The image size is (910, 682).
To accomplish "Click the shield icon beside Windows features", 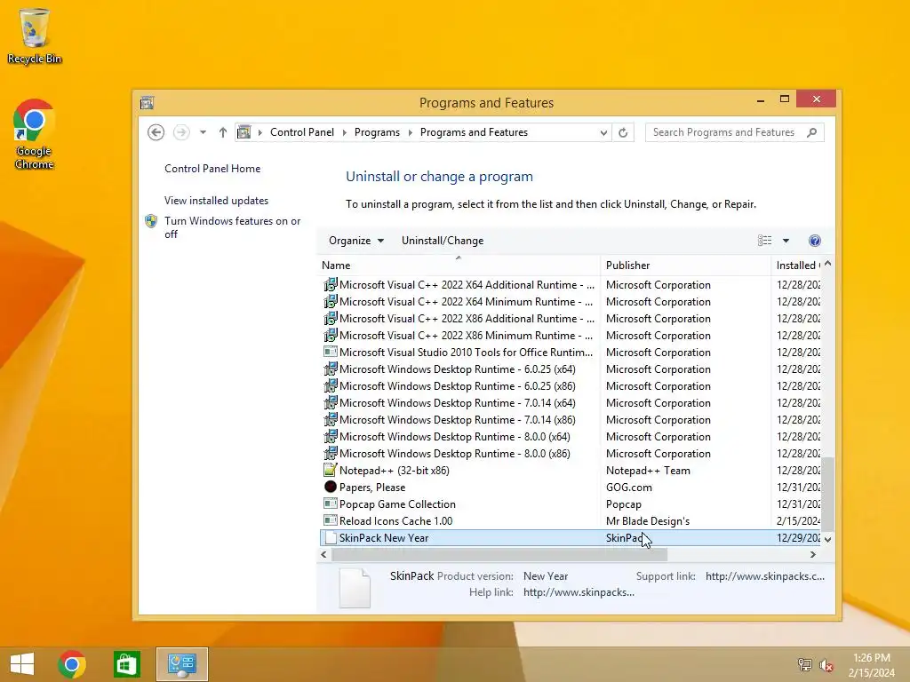I will 151,221.
